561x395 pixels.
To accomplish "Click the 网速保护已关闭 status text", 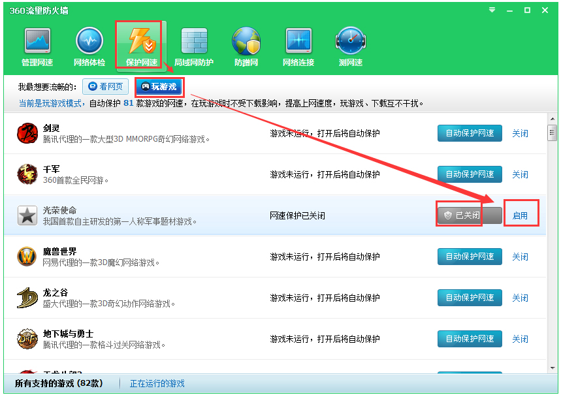I will 297,215.
